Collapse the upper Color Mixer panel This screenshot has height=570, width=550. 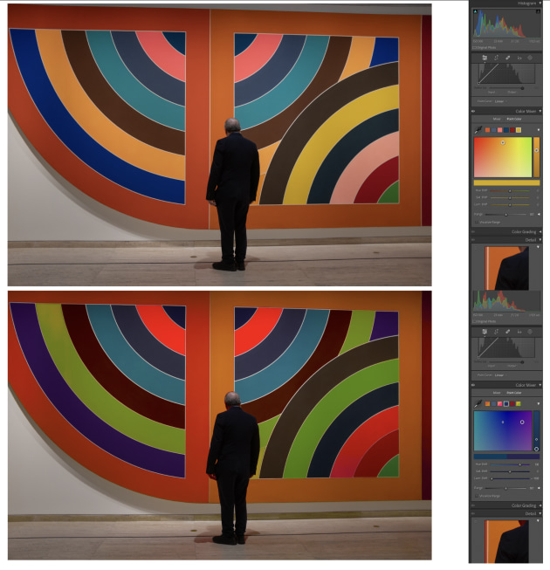540,111
